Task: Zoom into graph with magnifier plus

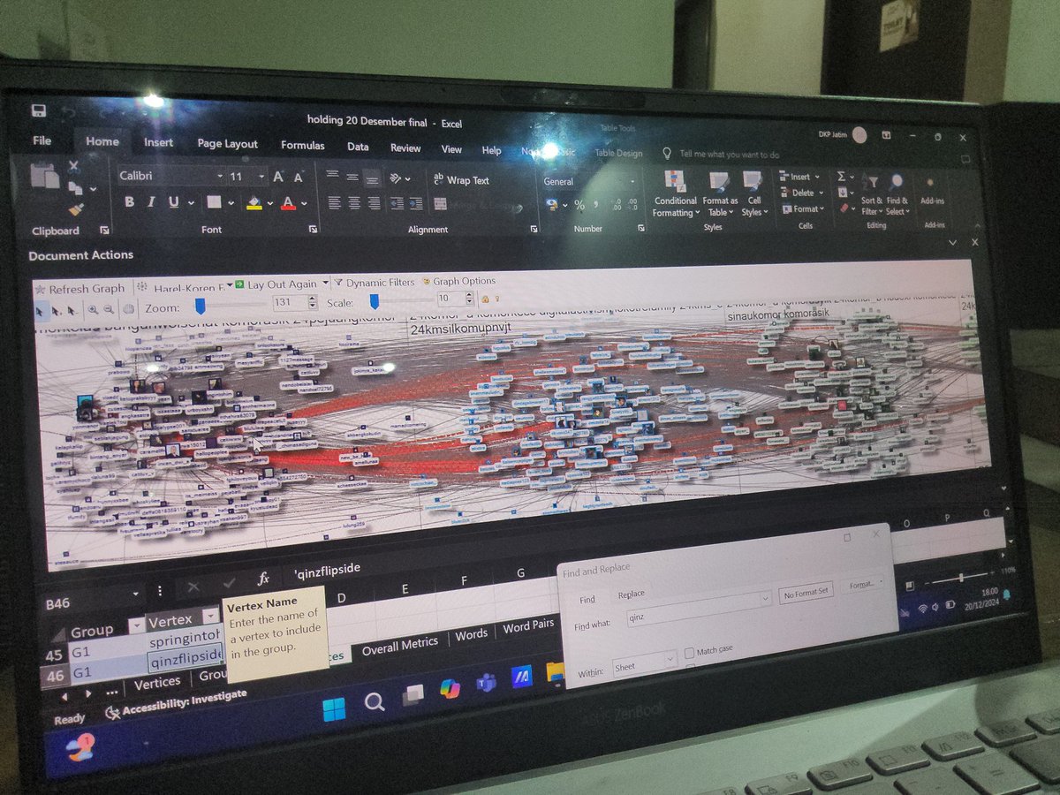Action: tap(92, 310)
